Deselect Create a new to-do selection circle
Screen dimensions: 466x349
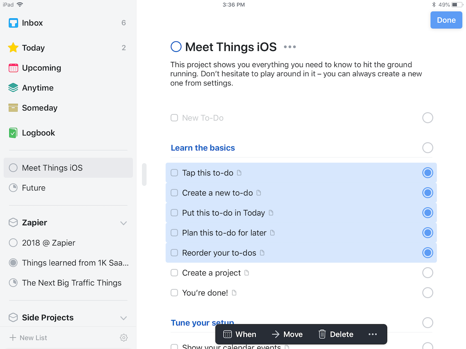tap(428, 193)
